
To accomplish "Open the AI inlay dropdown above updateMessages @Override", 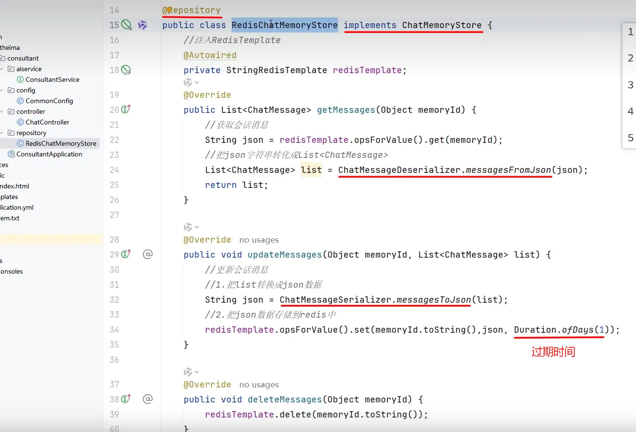I will coord(191,227).
